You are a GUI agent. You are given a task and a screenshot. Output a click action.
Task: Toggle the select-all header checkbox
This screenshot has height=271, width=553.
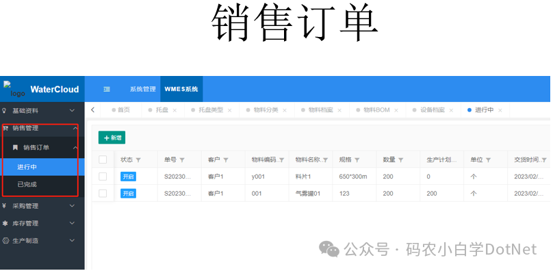[x=103, y=159]
